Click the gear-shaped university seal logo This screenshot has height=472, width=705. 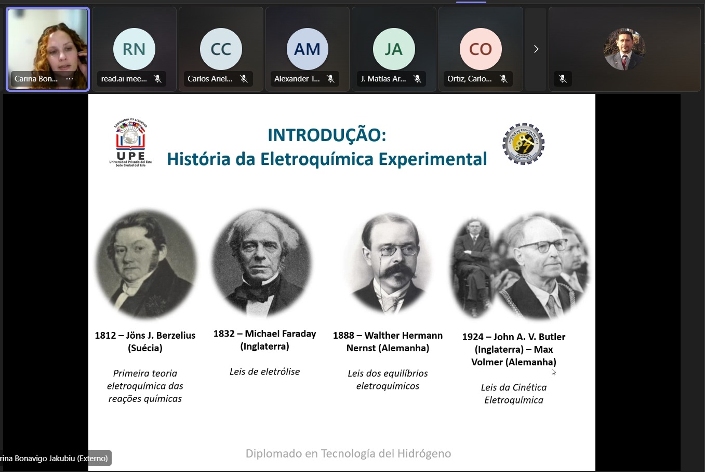[523, 144]
